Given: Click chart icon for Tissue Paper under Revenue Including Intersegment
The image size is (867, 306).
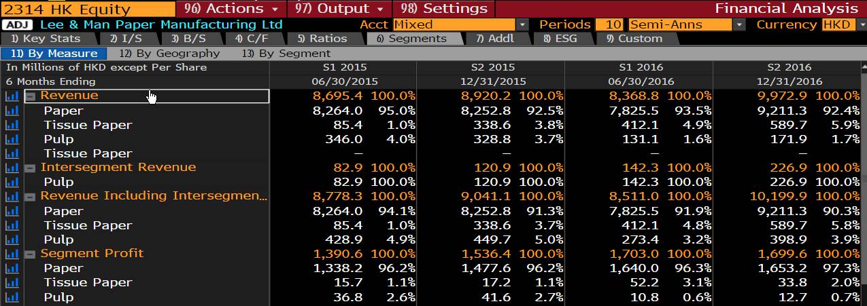Looking at the screenshot, I should 12,225.
